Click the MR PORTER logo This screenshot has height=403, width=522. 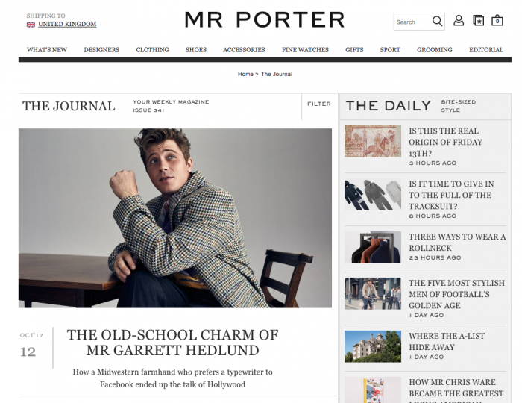[x=265, y=19]
